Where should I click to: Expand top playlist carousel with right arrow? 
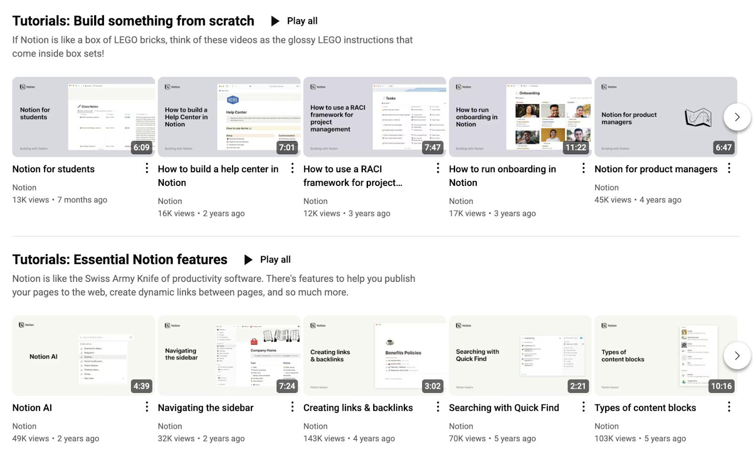737,117
